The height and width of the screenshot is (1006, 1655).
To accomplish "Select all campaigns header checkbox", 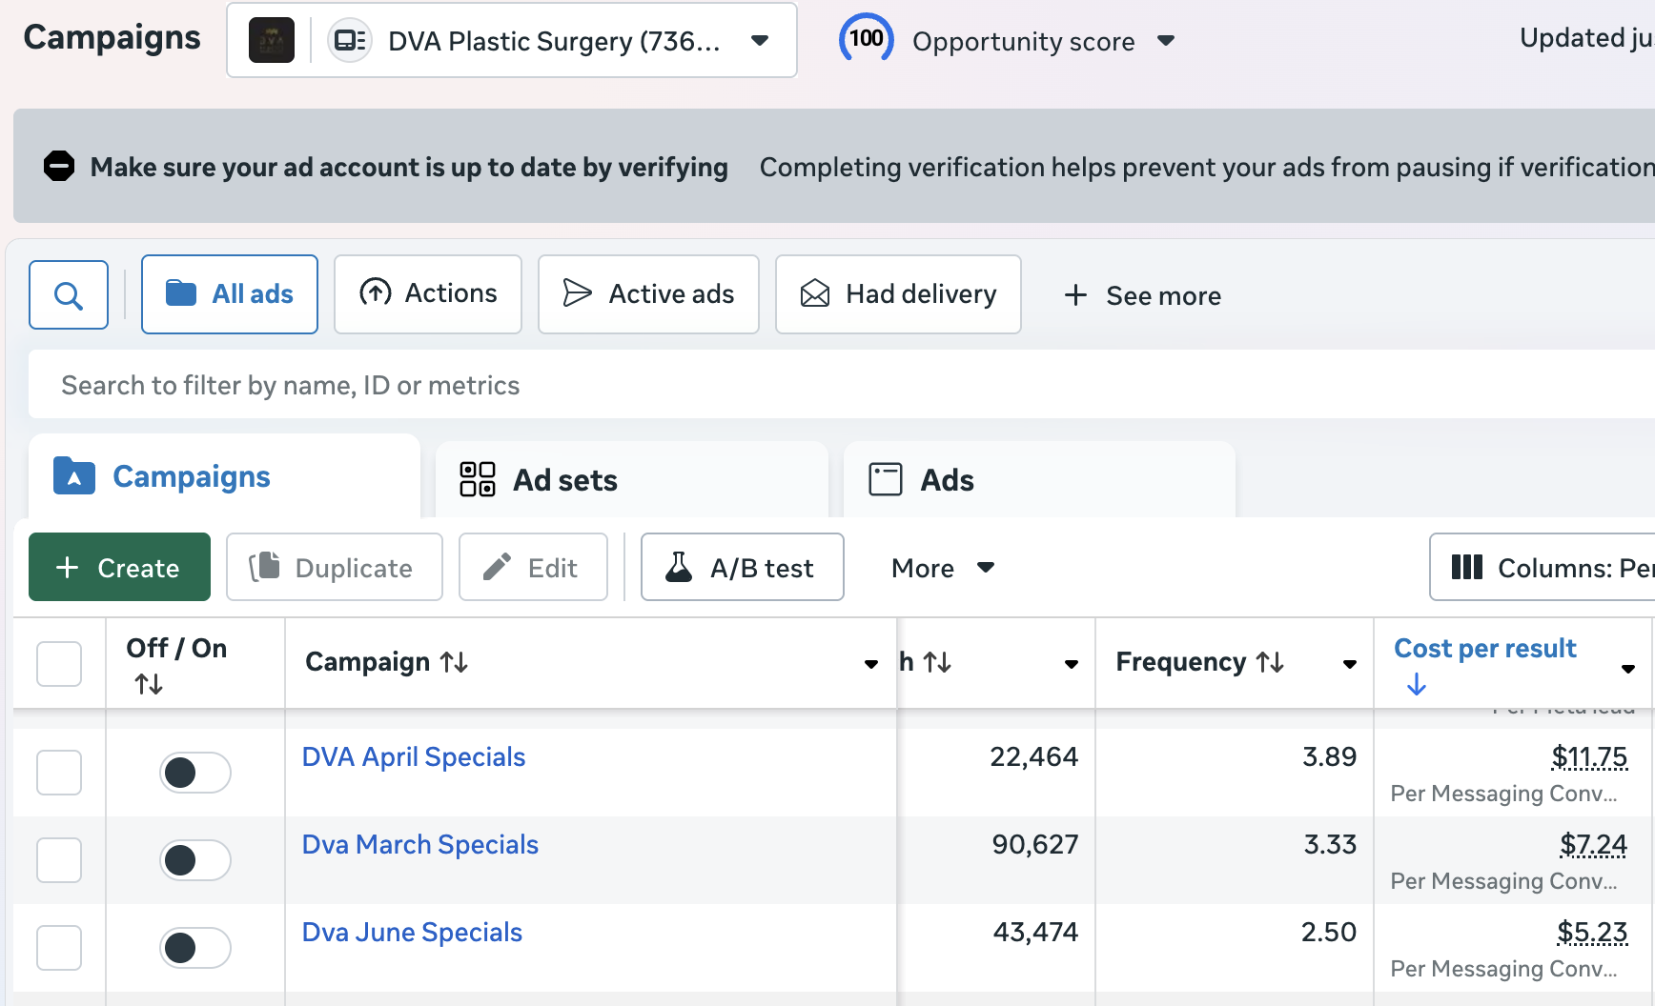I will coord(59,664).
